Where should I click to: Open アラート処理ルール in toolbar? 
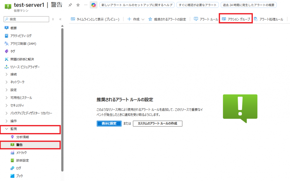[268, 19]
